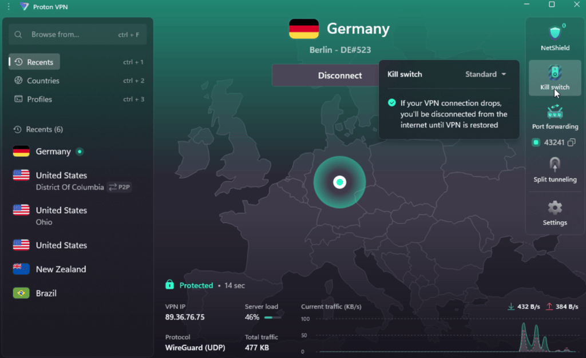Click the Berlin - DE#523 server label
The width and height of the screenshot is (586, 358).
[x=340, y=50]
